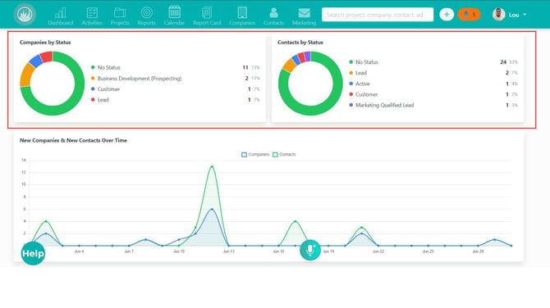Screen dimensions: 550x308
Task: Click Marketing Qualified Lead label
Action: coord(385,105)
